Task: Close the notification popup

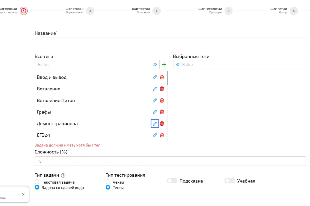Action: [23, 194]
